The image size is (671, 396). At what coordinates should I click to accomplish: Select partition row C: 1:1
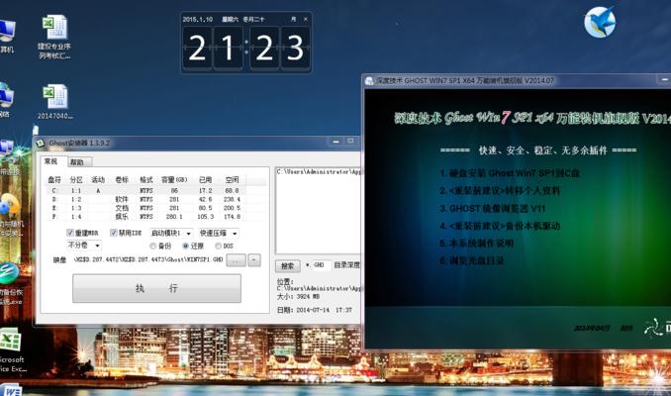[156, 190]
